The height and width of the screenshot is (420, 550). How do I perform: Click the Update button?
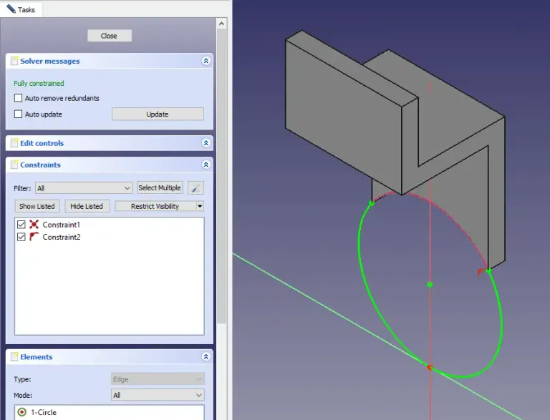coord(158,114)
